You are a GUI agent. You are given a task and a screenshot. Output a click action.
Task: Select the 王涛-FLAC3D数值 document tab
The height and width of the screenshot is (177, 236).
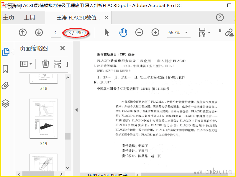[78, 18]
